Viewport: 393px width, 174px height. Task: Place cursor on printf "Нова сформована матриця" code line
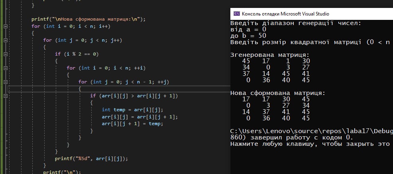(x=88, y=19)
